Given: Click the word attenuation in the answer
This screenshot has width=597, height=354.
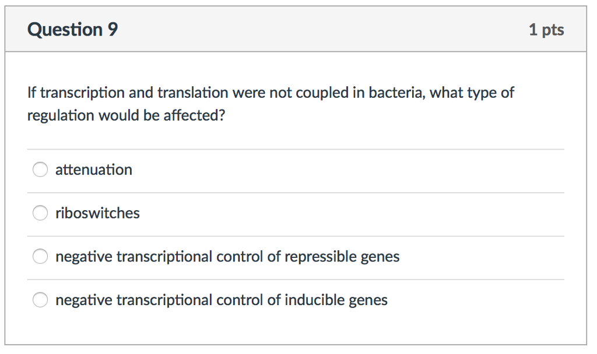Looking at the screenshot, I should pyautogui.click(x=93, y=169).
